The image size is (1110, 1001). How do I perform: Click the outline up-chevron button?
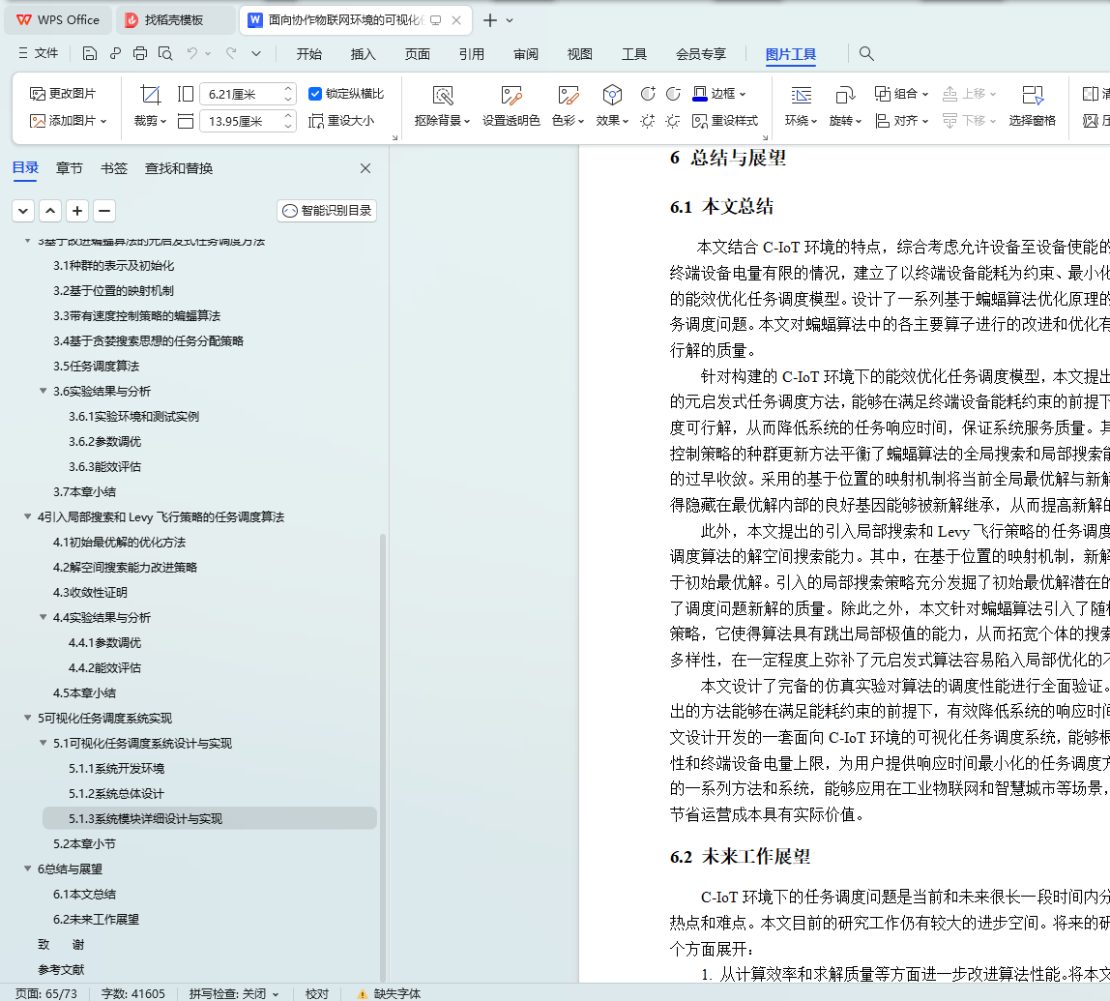[50, 211]
